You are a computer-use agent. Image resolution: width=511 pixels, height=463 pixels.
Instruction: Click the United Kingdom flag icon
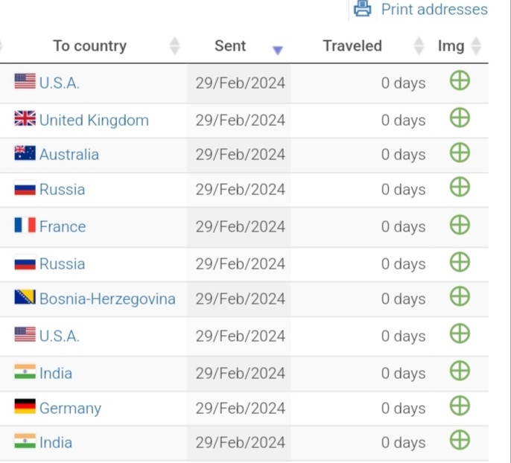(x=25, y=118)
